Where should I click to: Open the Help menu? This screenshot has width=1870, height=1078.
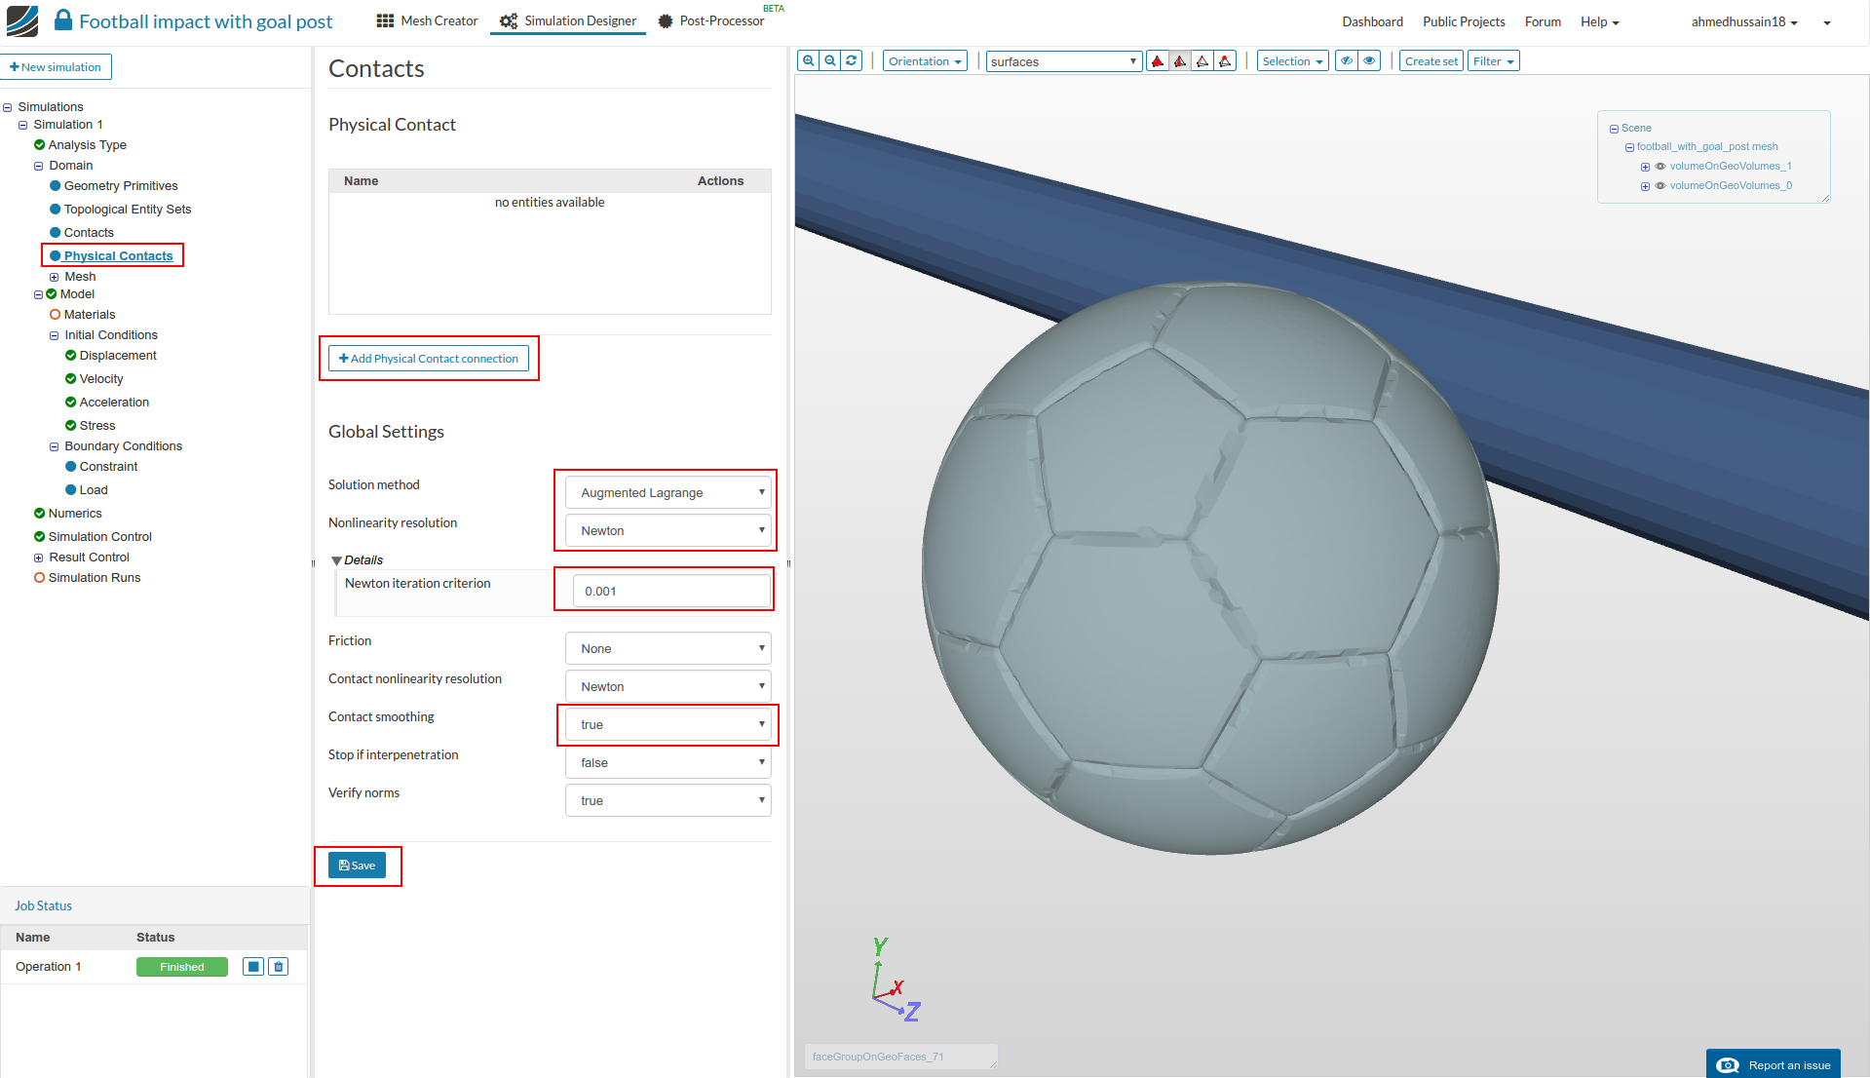pos(1599,21)
